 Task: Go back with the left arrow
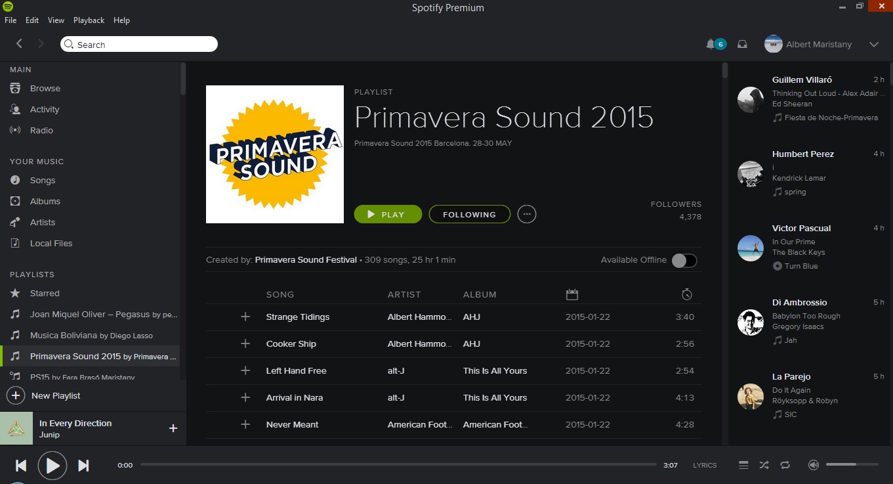tap(19, 44)
